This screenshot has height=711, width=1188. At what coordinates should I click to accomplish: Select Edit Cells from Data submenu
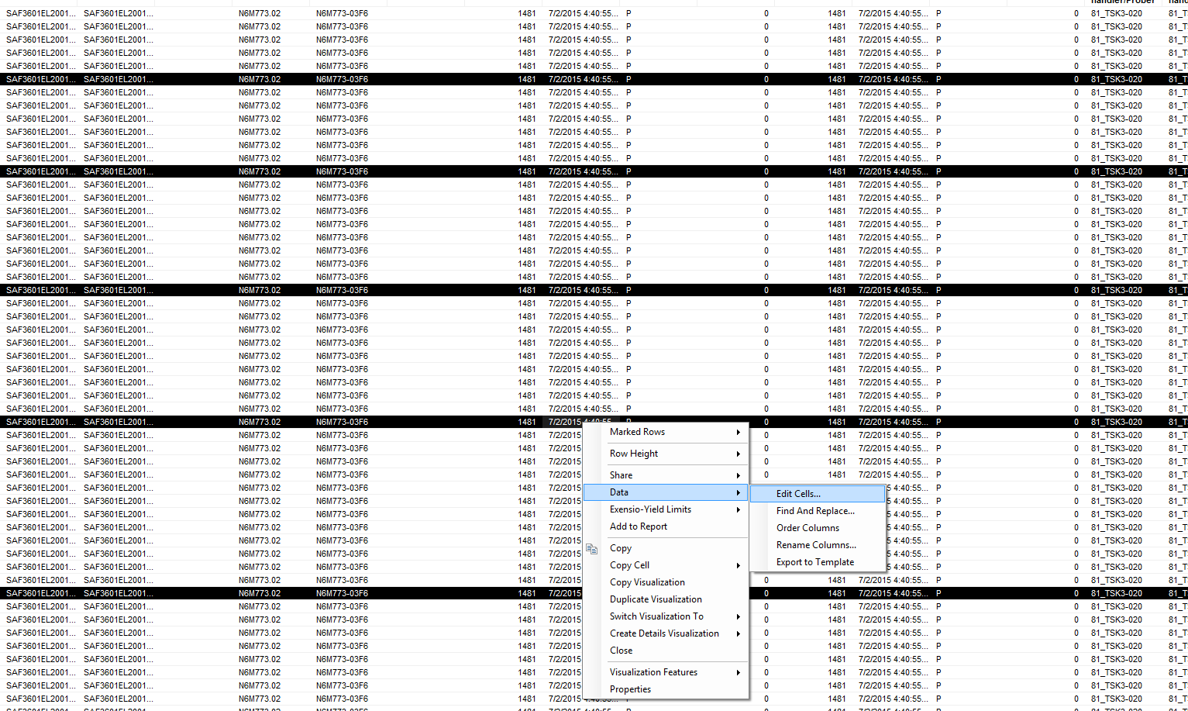coord(798,494)
